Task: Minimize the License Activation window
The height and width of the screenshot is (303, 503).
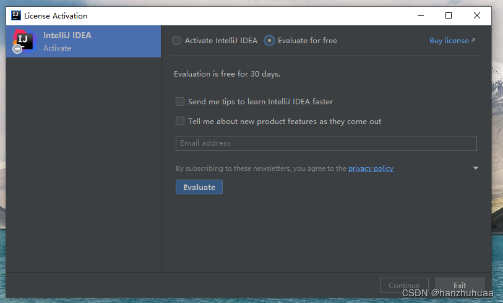Action: (x=421, y=15)
